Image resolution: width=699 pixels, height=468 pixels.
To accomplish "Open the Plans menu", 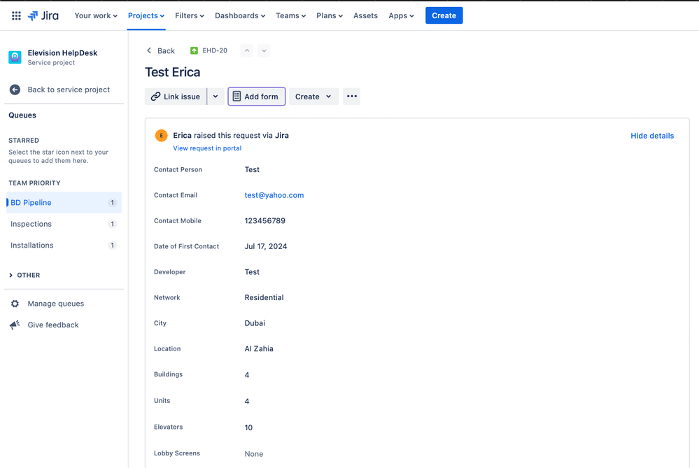I will point(330,15).
